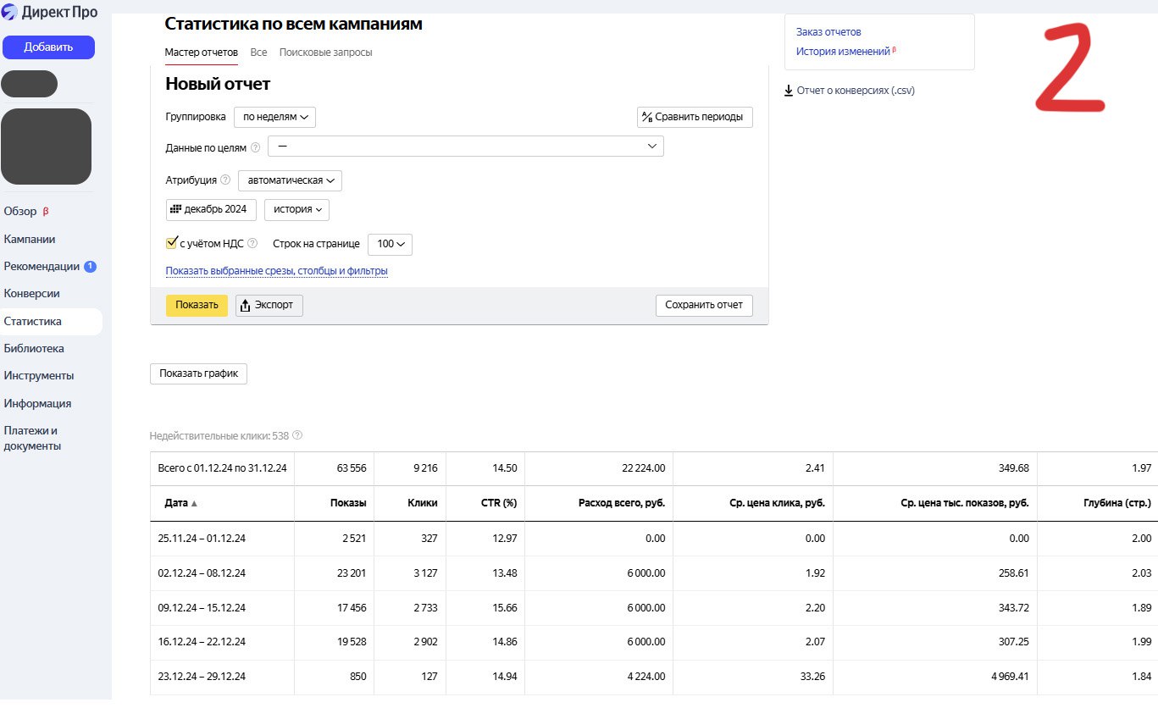This screenshot has height=708, width=1158.
Task: Click the row 09.12.24 – 15.12.24
Action: point(654,608)
